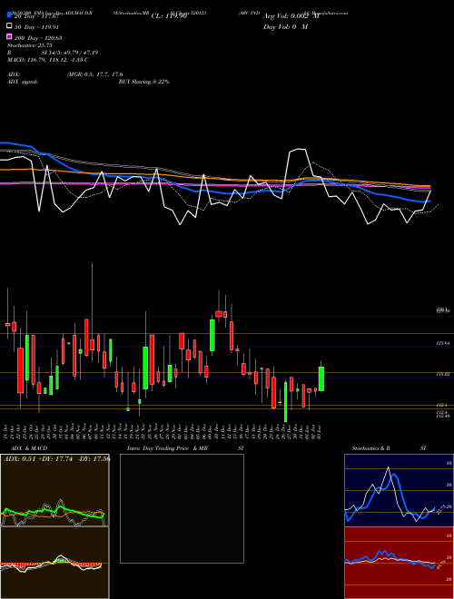Click the '119.02' price axis label
This screenshot has width=454, height=599.
click(442, 375)
